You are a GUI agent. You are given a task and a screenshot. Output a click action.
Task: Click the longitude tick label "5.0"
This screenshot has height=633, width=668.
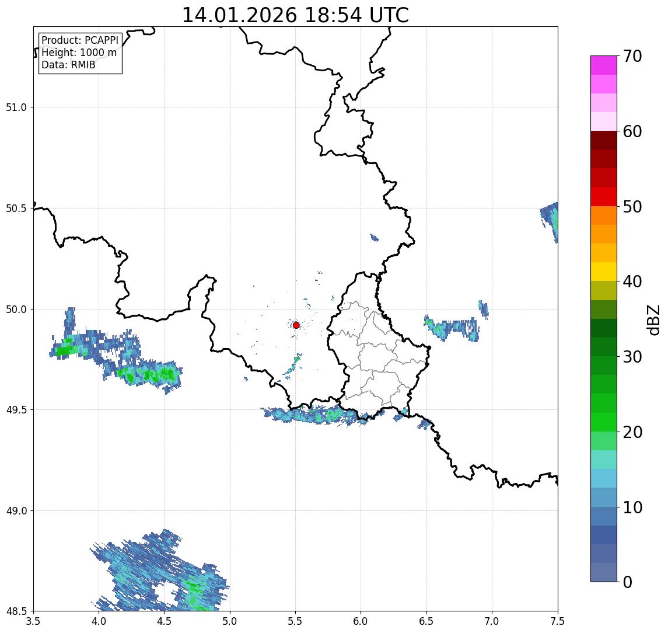click(230, 621)
